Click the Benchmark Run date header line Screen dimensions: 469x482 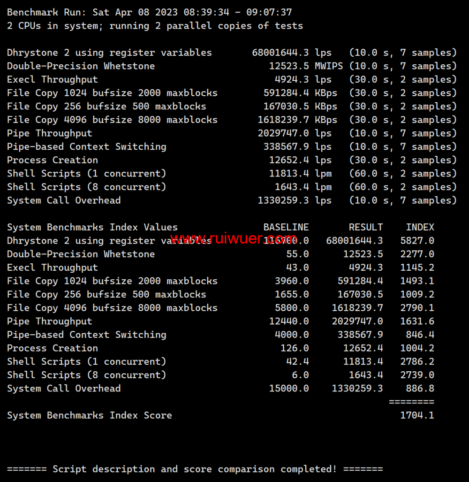(149, 12)
